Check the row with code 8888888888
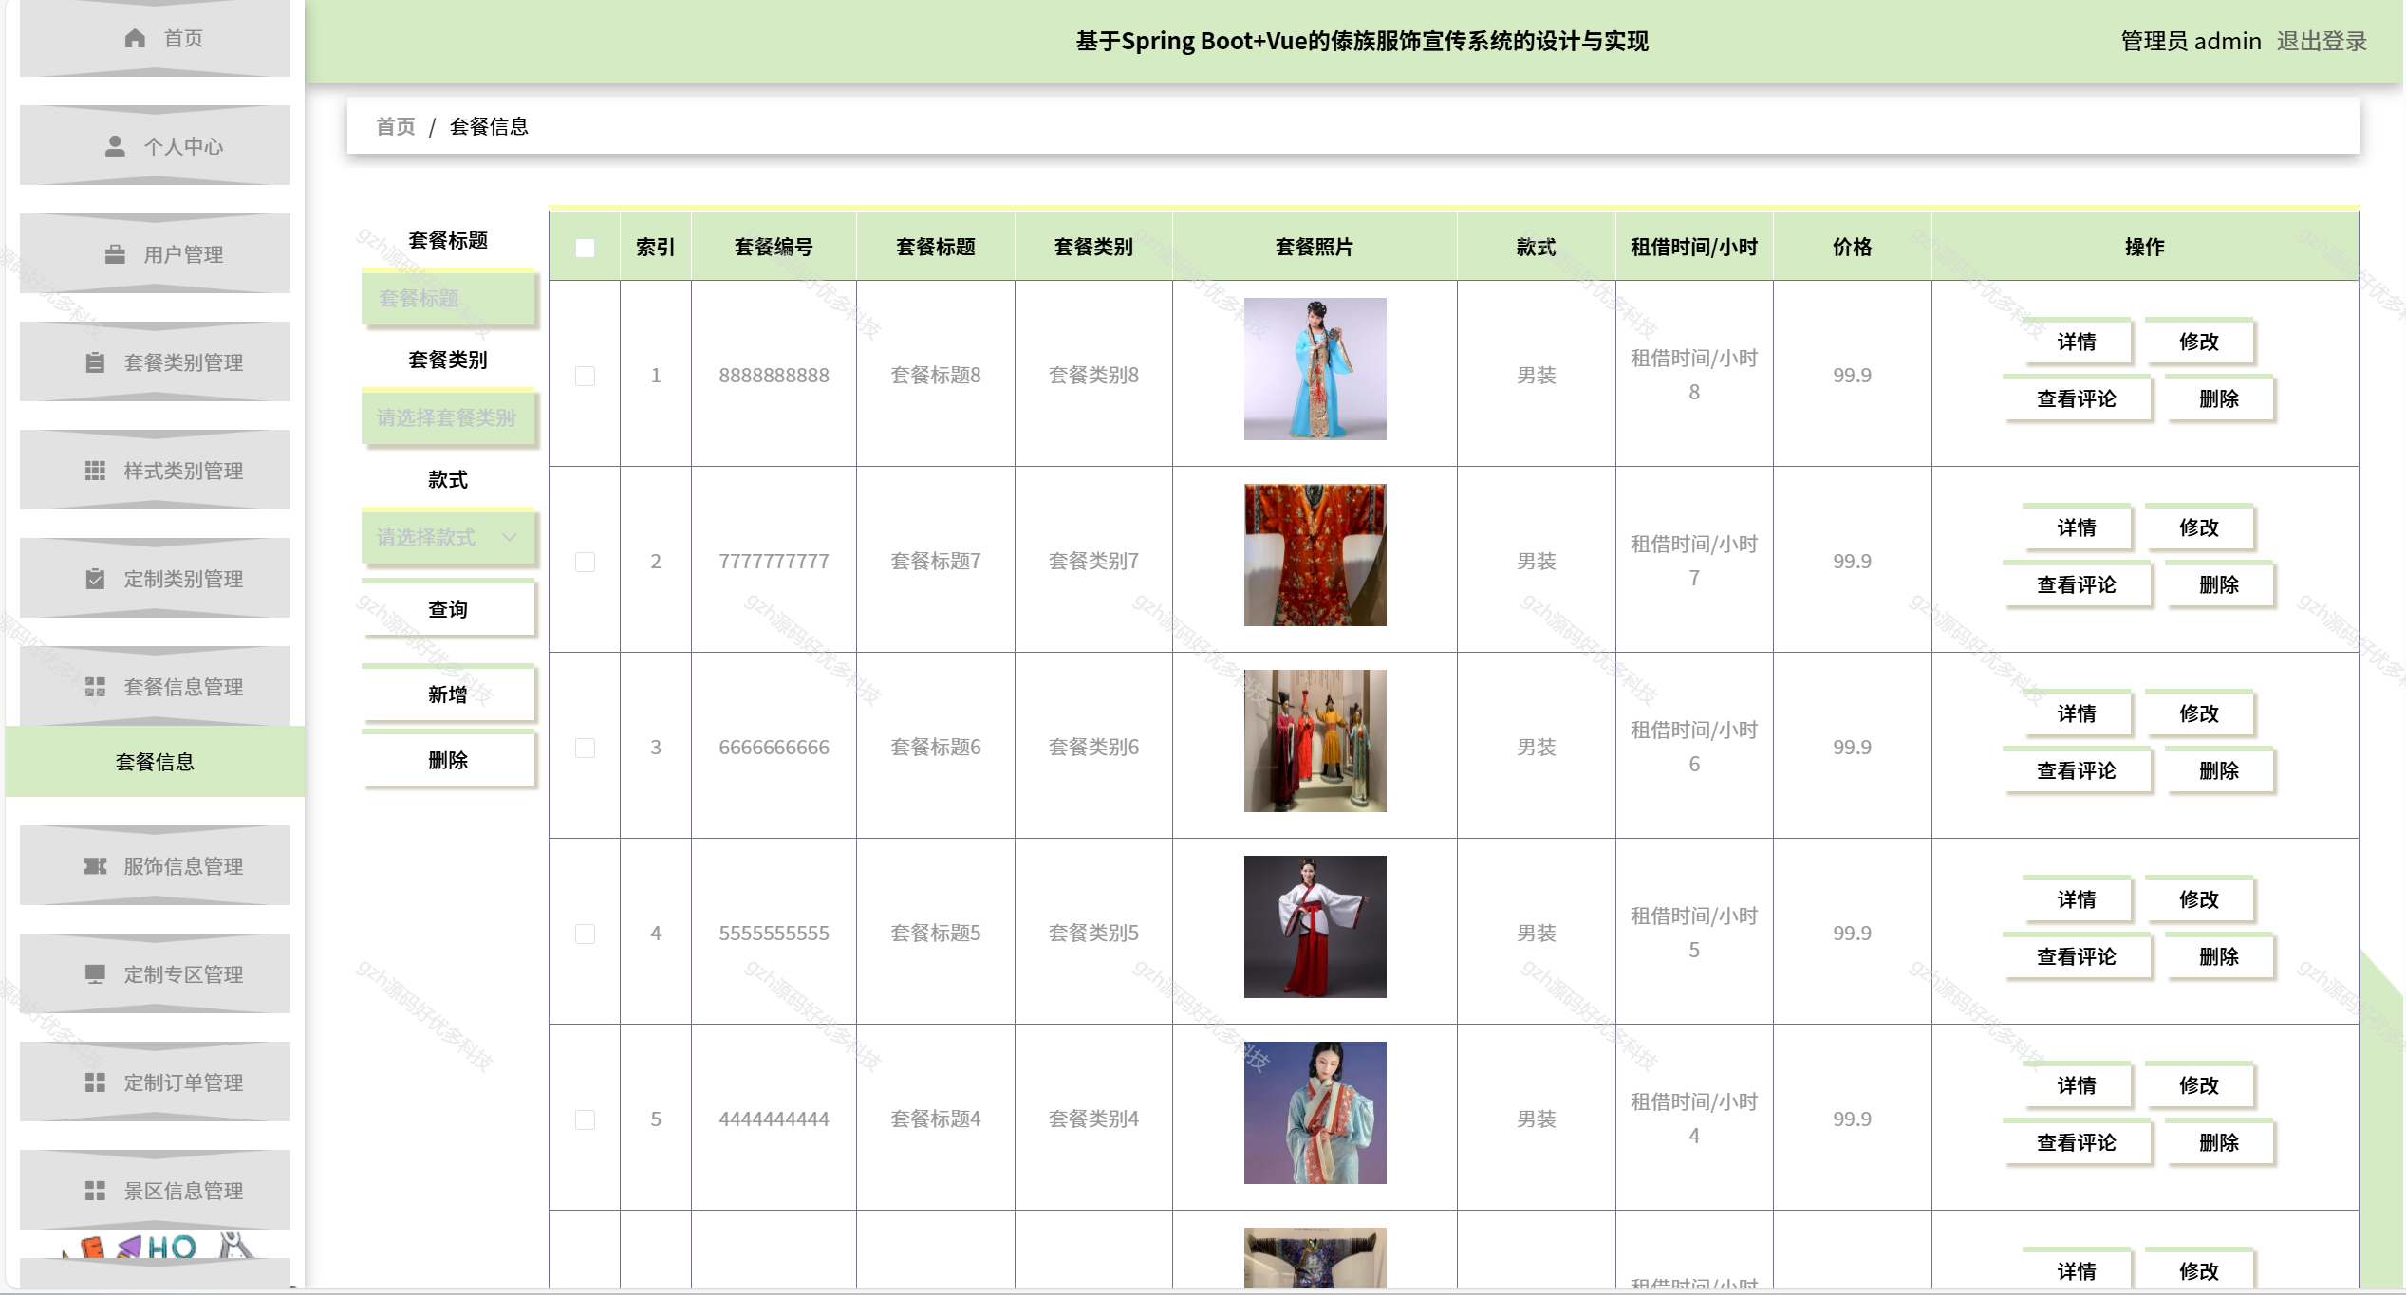Viewport: 2406px width, 1295px height. pyautogui.click(x=585, y=376)
